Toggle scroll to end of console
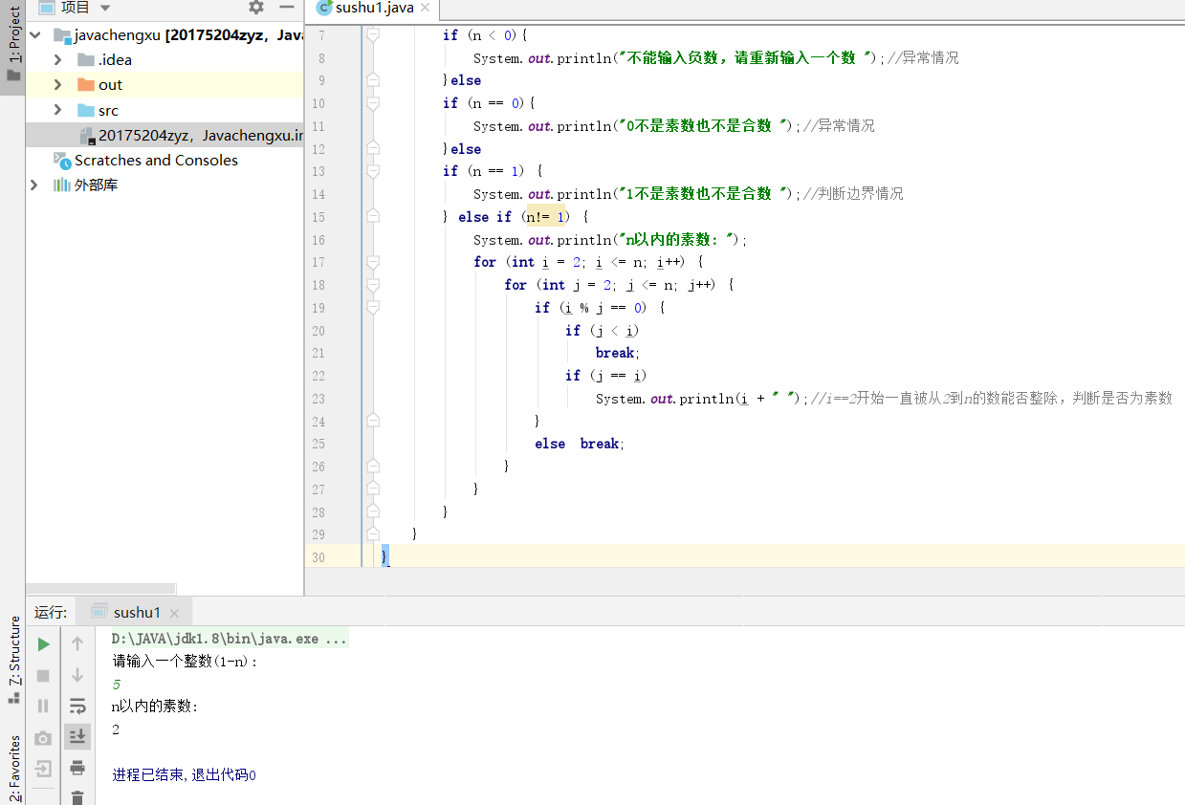 pyautogui.click(x=77, y=736)
